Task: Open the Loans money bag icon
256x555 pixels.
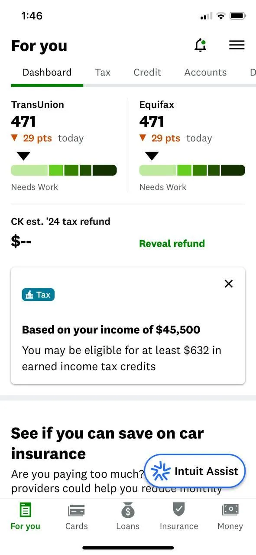Action: [x=128, y=510]
